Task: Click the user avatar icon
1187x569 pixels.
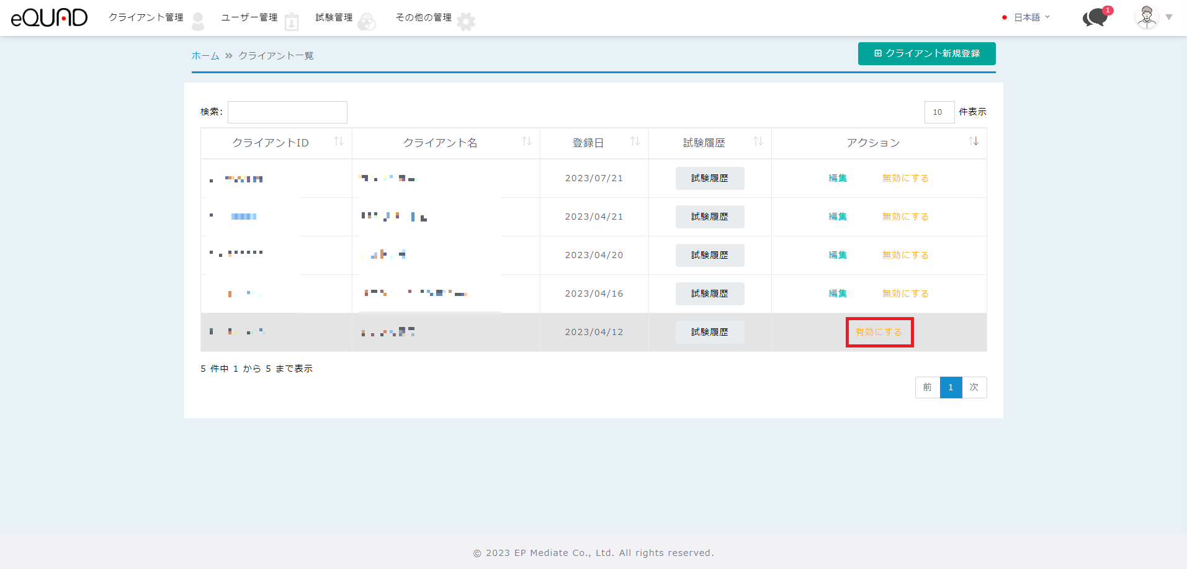Action: (1146, 17)
